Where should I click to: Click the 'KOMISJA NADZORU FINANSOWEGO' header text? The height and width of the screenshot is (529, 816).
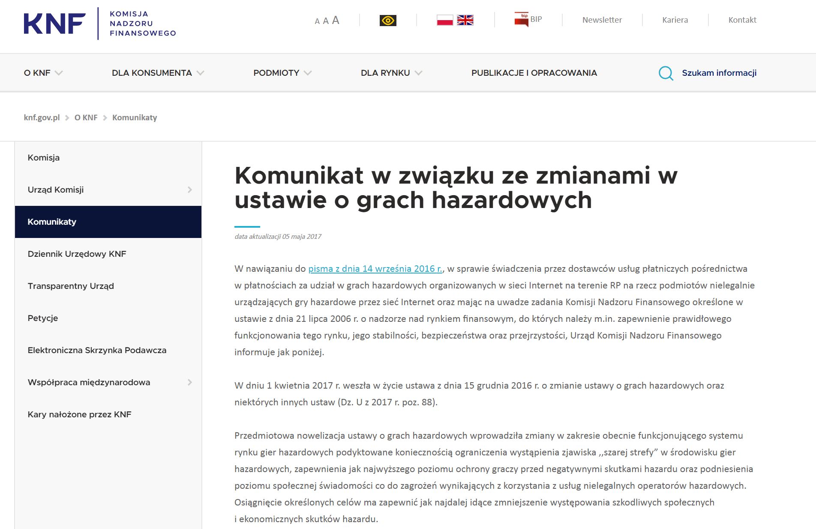coord(143,24)
